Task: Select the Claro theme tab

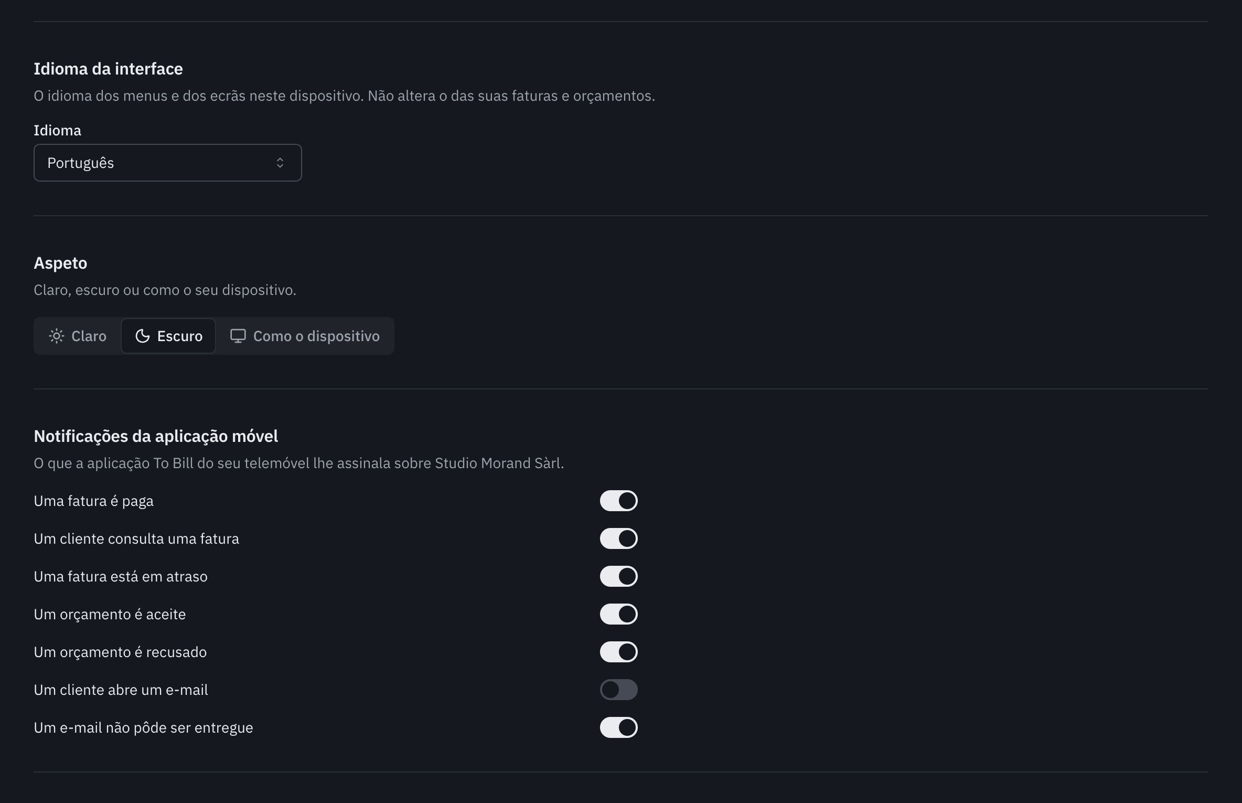Action: coord(78,336)
